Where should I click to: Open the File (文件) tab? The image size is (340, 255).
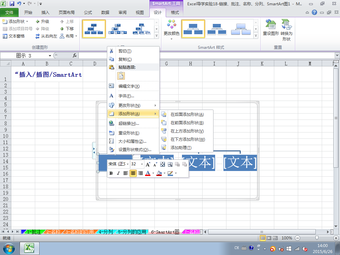point(9,13)
